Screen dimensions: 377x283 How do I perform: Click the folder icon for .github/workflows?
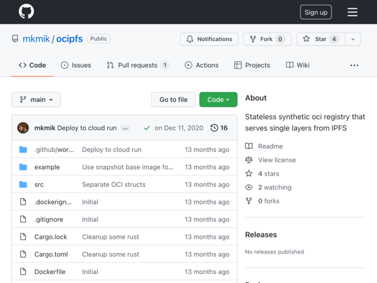pyautogui.click(x=23, y=149)
